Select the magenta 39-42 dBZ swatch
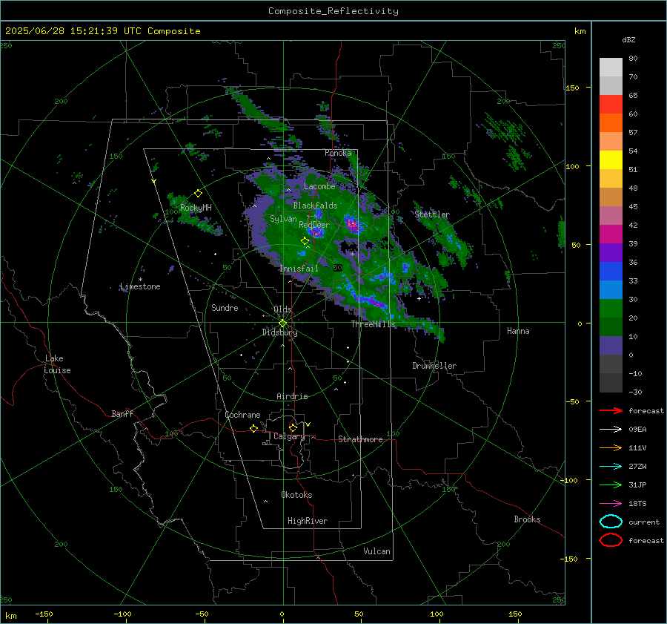667x624 pixels. click(x=611, y=234)
